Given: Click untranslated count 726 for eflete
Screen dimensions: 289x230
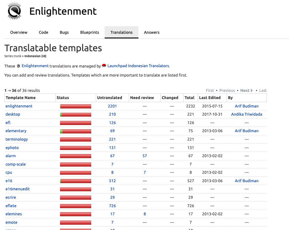Looking at the screenshot, I should point(112,206).
